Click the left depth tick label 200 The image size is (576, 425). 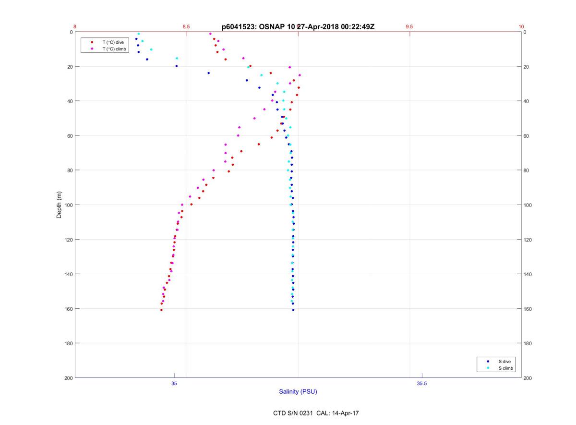click(68, 378)
